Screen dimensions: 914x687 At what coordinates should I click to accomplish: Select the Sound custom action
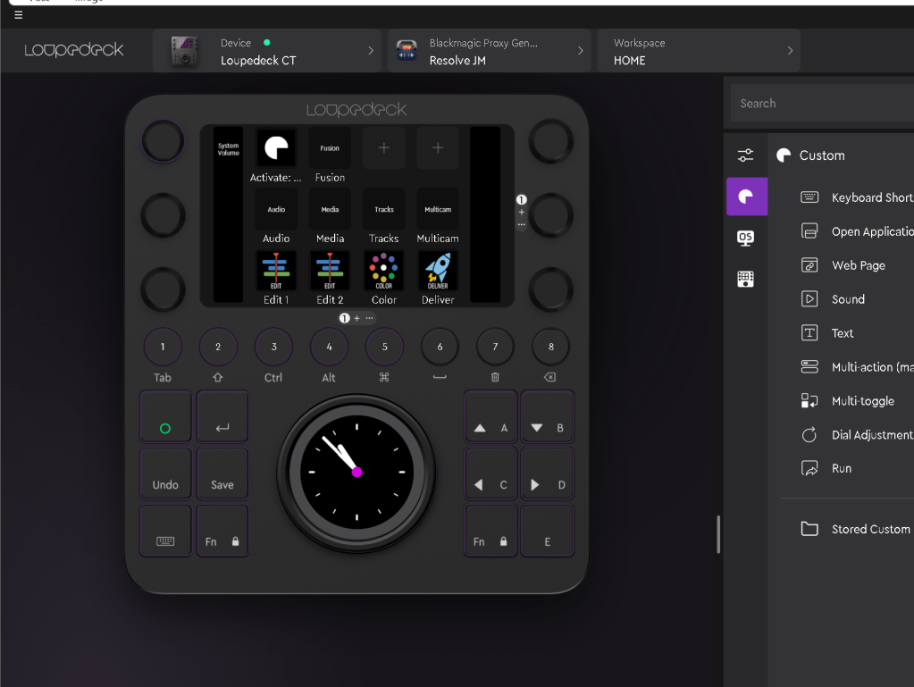(833, 299)
